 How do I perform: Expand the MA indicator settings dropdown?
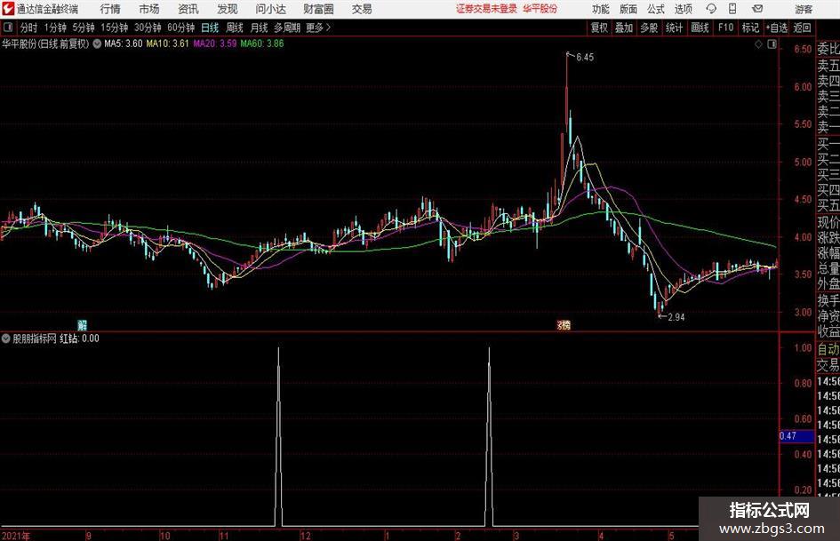click(x=97, y=44)
